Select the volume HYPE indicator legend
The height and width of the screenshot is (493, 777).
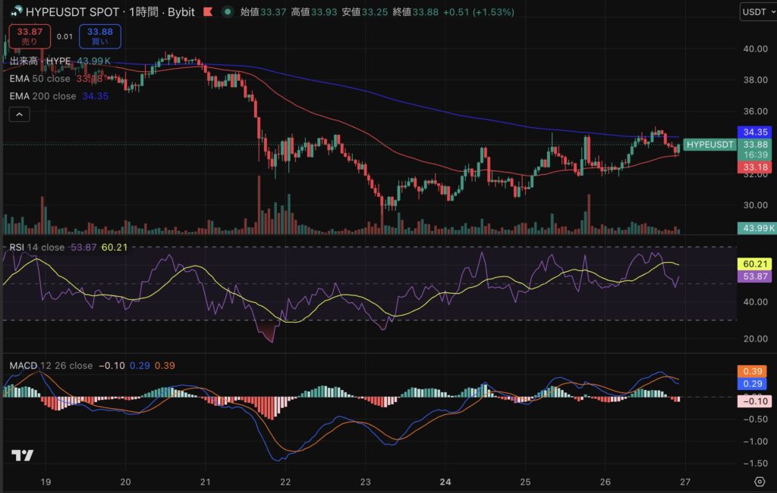pos(40,61)
